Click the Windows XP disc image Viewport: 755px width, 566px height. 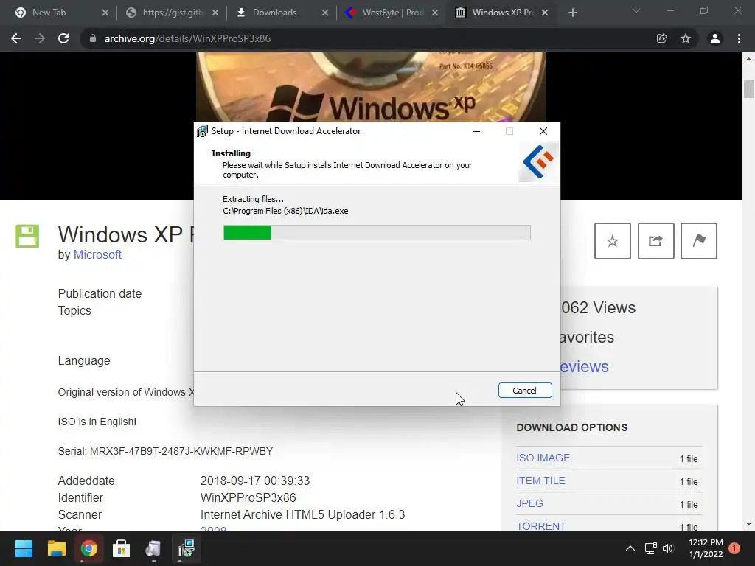371,87
